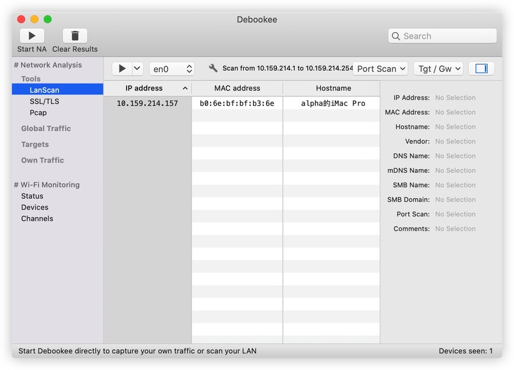Select Global Traffic in sidebar

click(46, 128)
